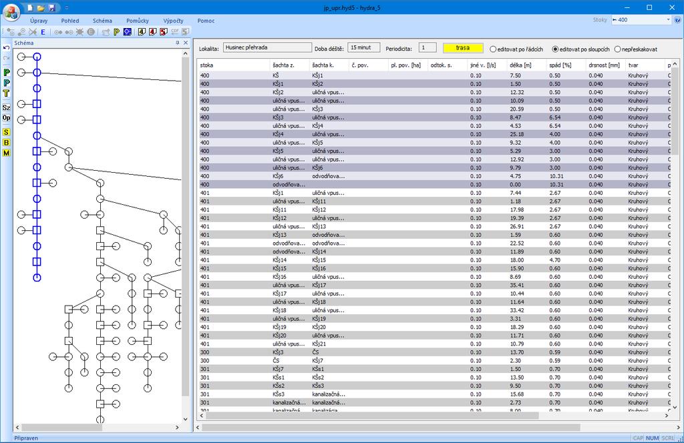Click the 'drsnost [mm]' column header
Viewport: 684px width, 443px height.
point(605,65)
